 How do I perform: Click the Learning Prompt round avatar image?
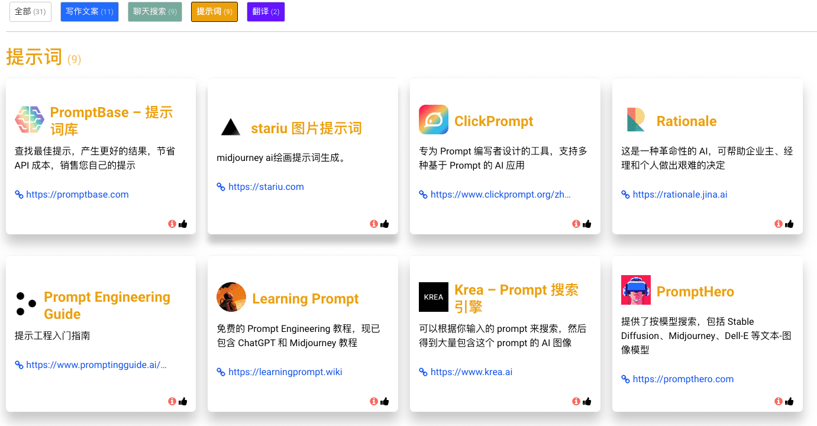(x=231, y=297)
